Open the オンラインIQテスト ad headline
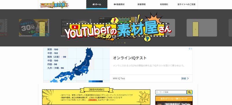Viewport: 232px width, 105px height. pos(130,58)
